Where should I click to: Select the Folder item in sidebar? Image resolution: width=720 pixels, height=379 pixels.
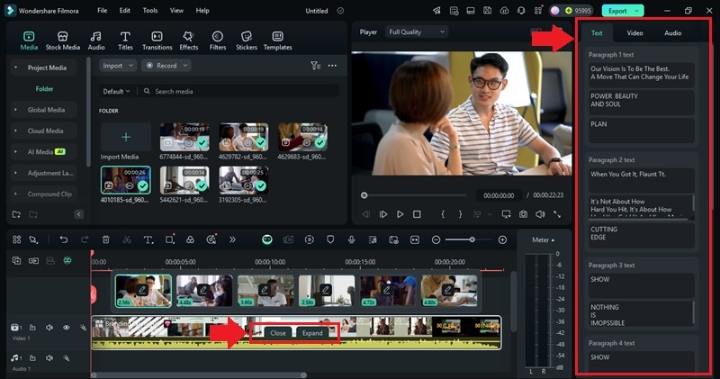[x=44, y=88]
